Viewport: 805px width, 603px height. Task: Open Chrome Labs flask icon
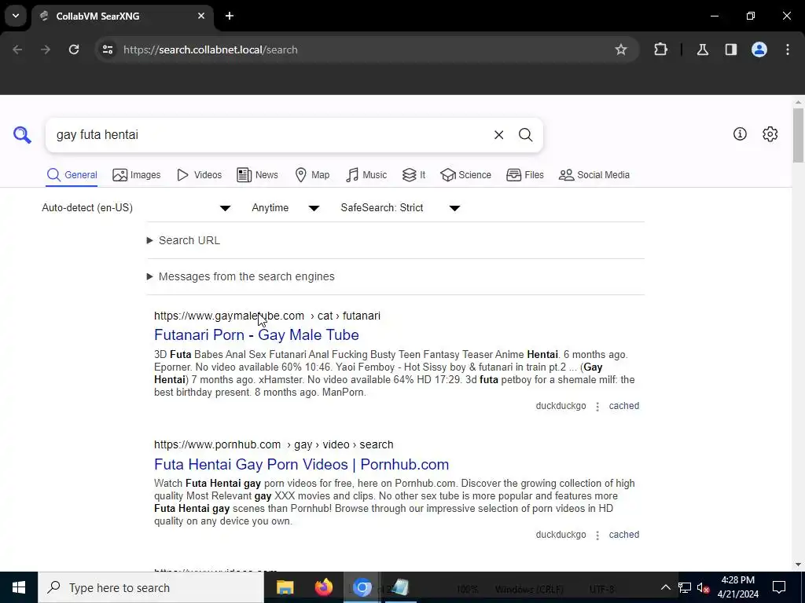click(x=702, y=49)
